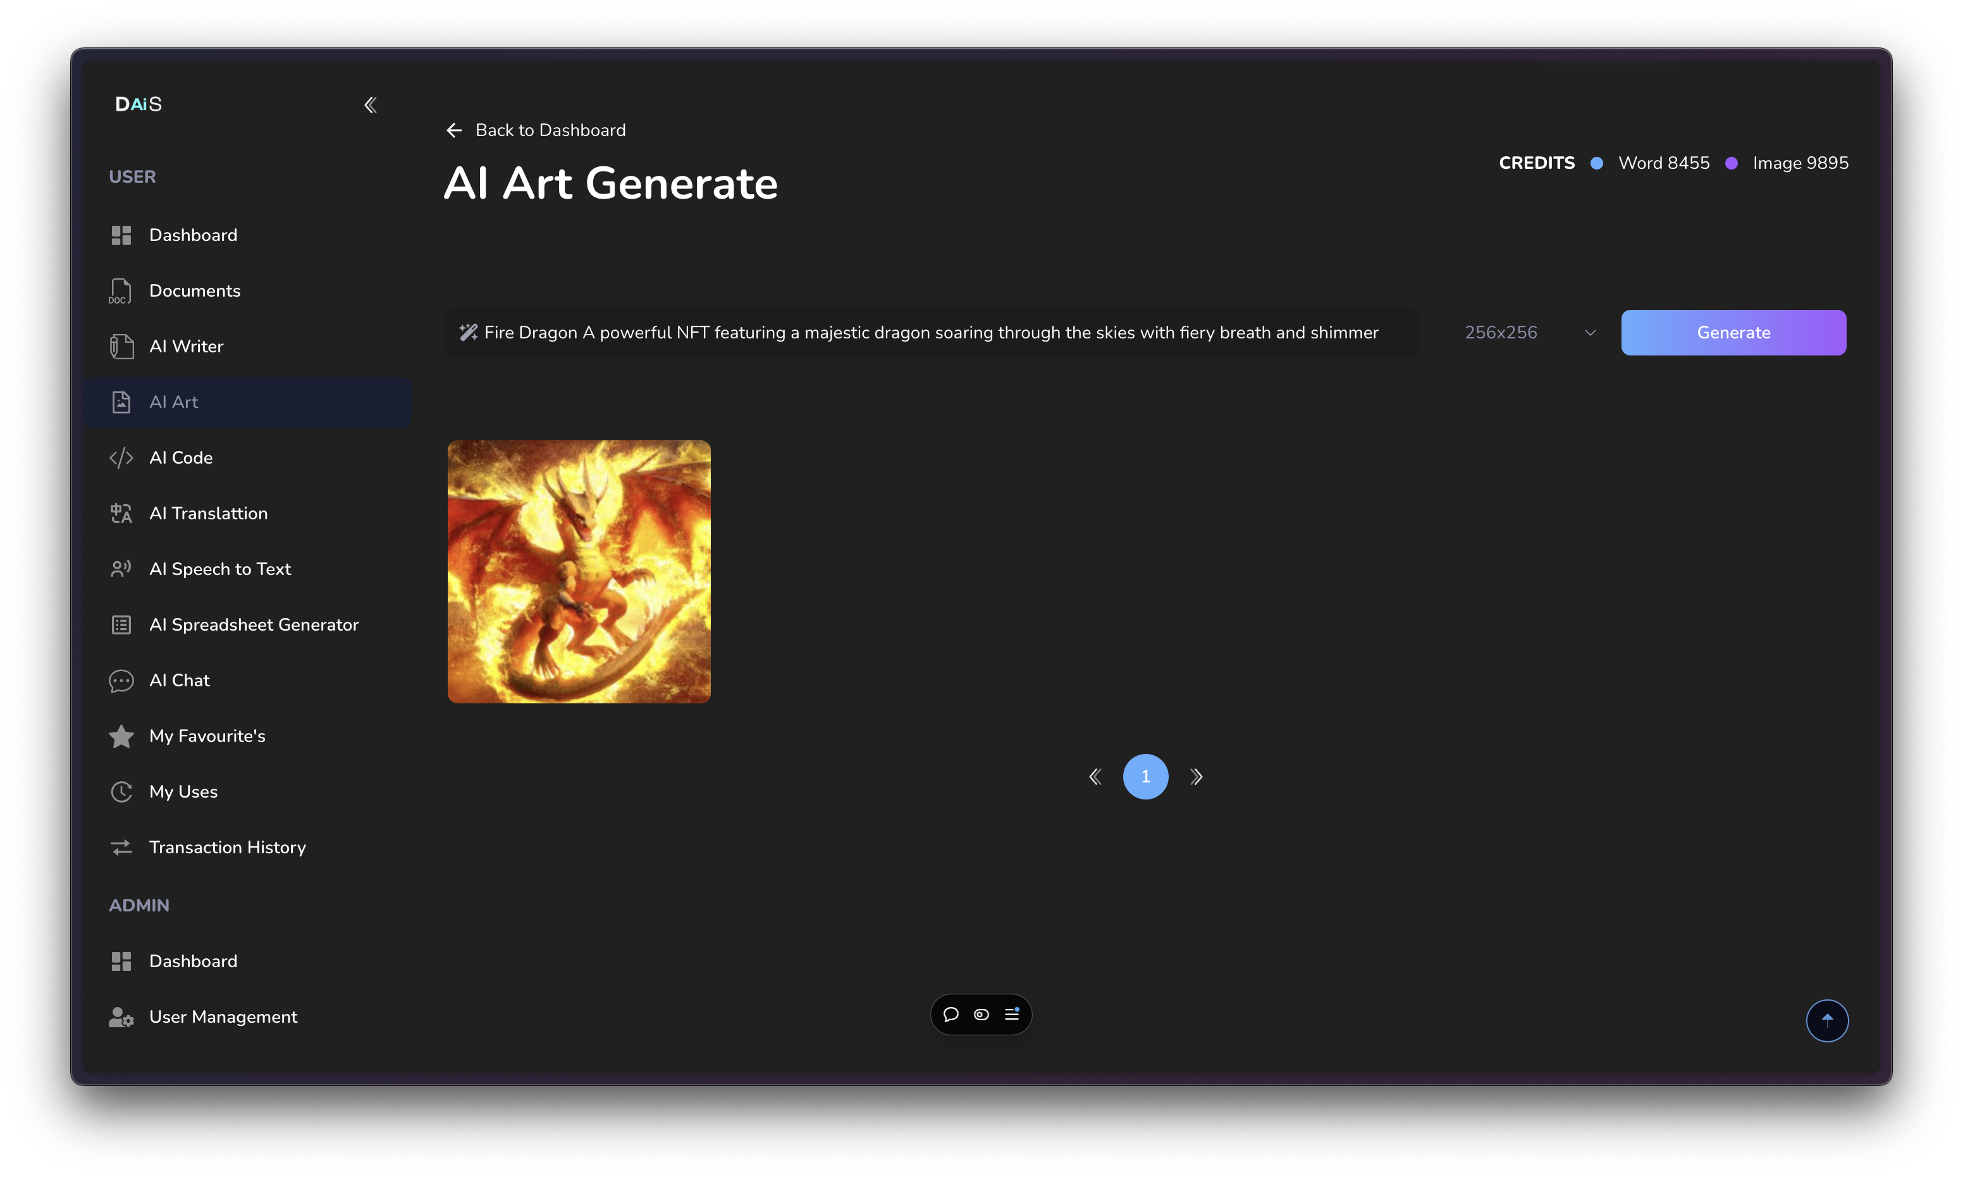Open the 256x256 image size dropdown
Viewport: 1963px width, 1179px height.
1529,333
